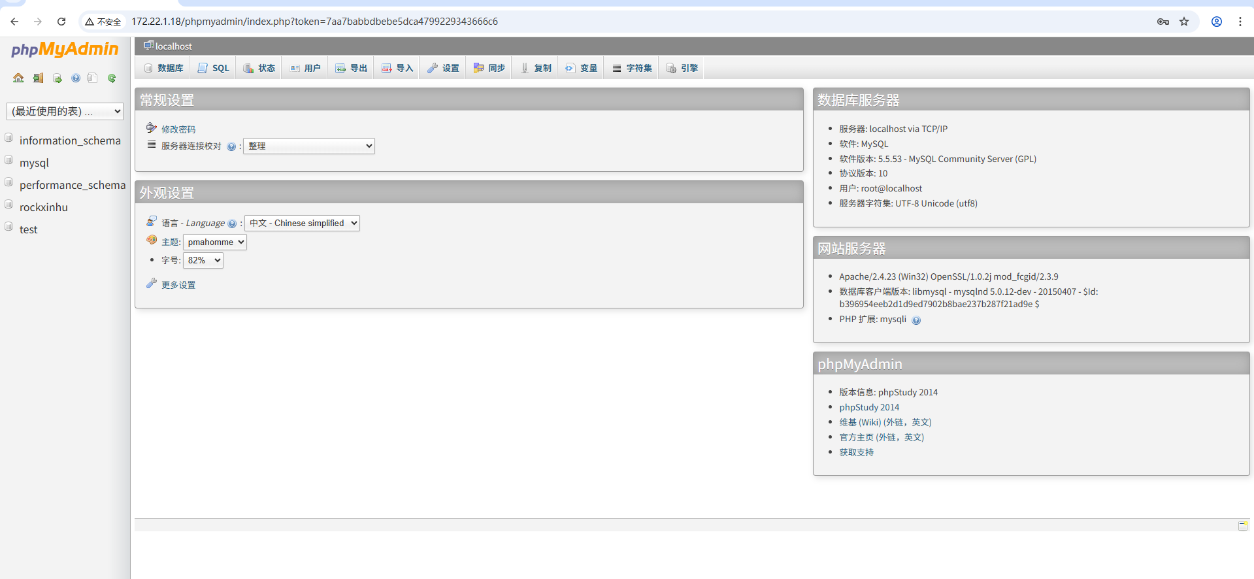Open new window icon at bottom right

point(1242,525)
